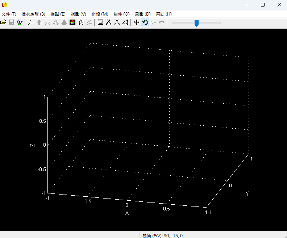
Task: Click the star icon in toolbar
Action: tap(81, 22)
